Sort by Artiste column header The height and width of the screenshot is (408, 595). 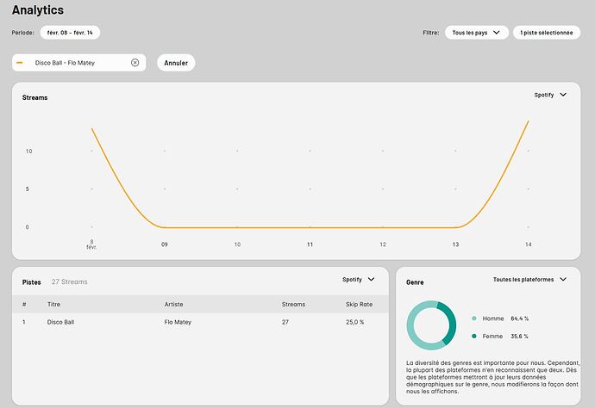(x=173, y=305)
